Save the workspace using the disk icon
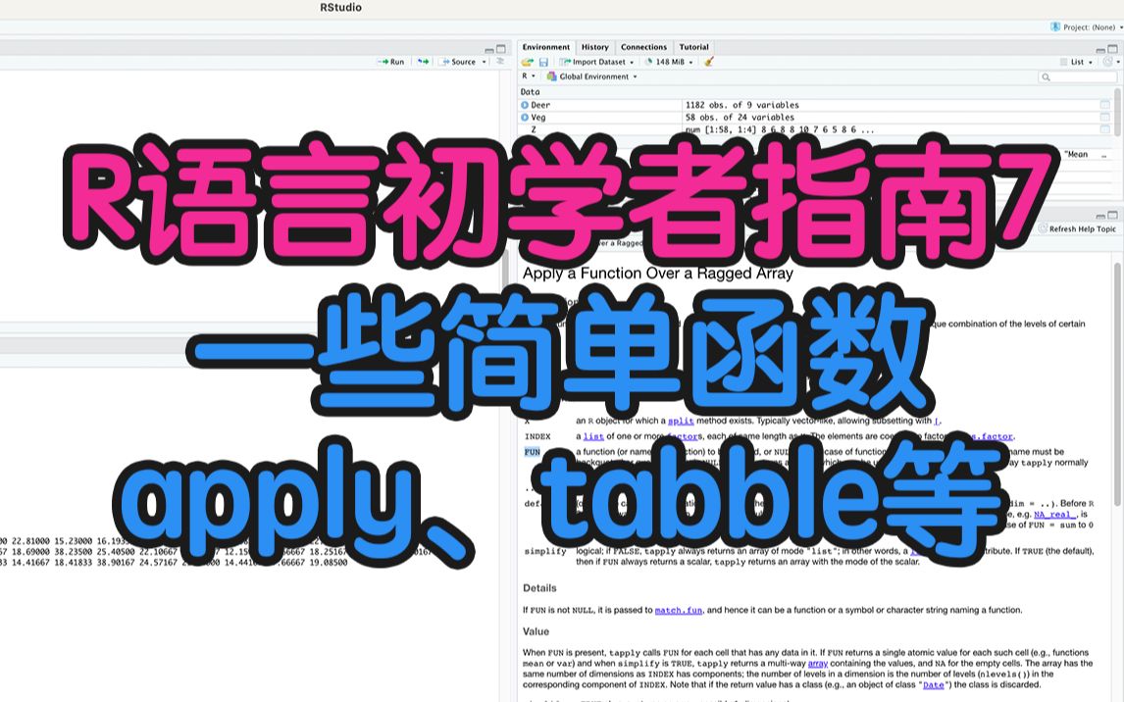This screenshot has width=1124, height=702. [x=542, y=62]
